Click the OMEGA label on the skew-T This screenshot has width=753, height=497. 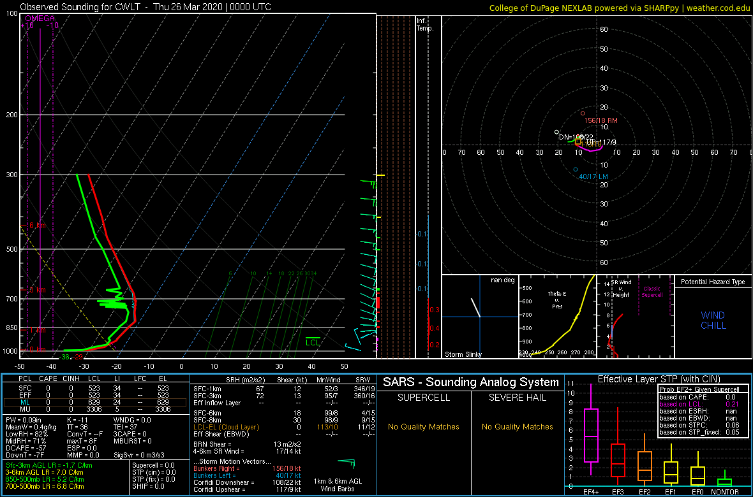click(40, 18)
